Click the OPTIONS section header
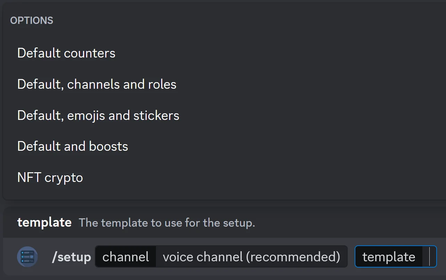Image resolution: width=446 pixels, height=280 pixels. 32,20
